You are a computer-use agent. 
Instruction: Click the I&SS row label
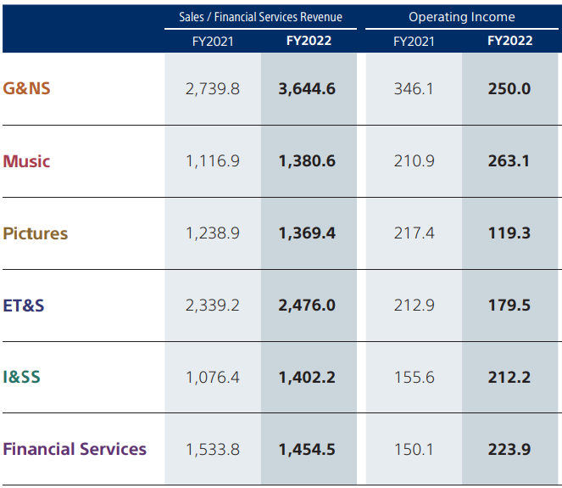click(x=22, y=377)
